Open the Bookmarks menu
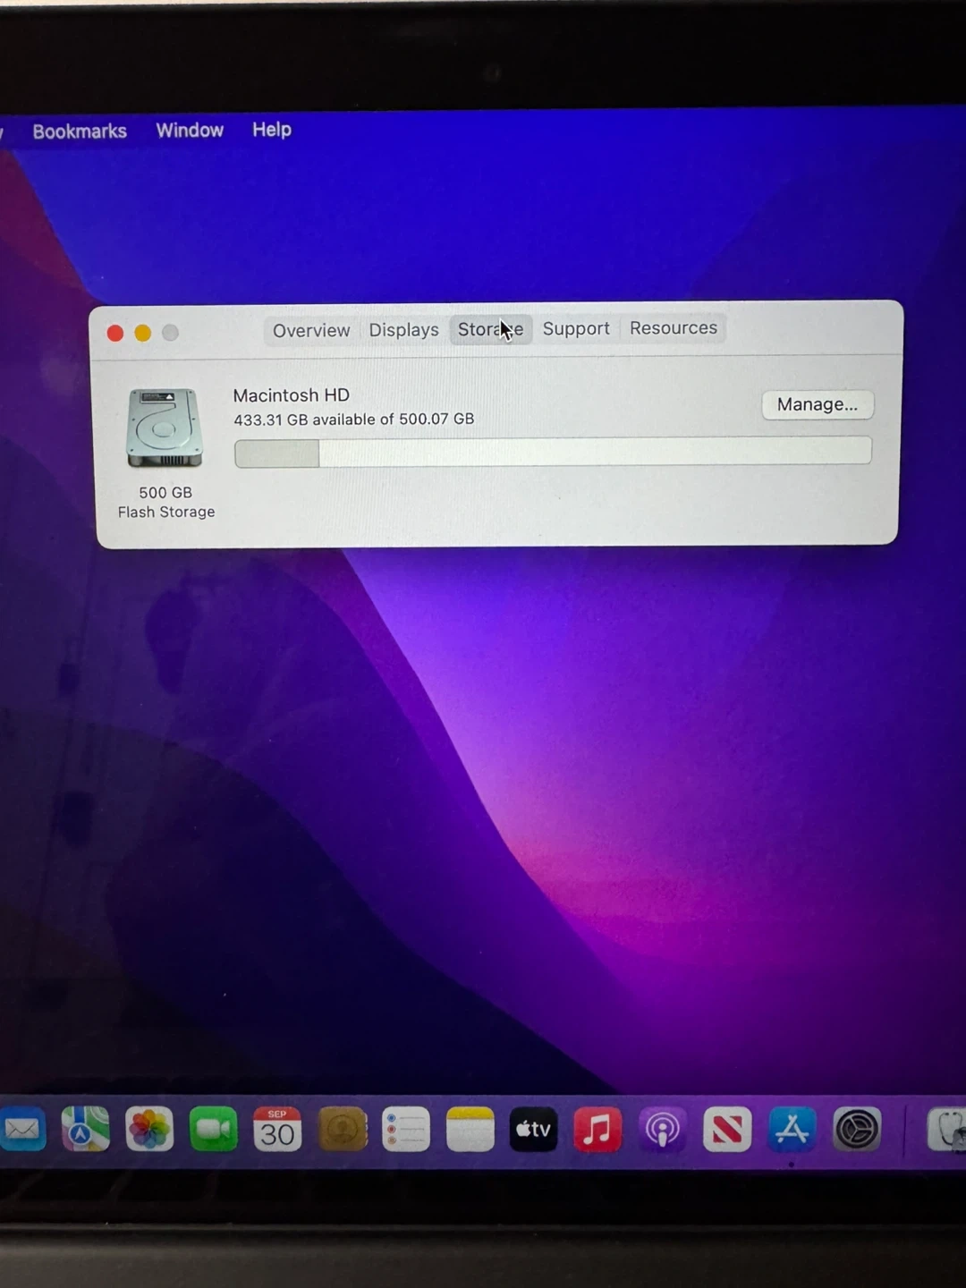Image resolution: width=966 pixels, height=1288 pixels. click(x=80, y=131)
